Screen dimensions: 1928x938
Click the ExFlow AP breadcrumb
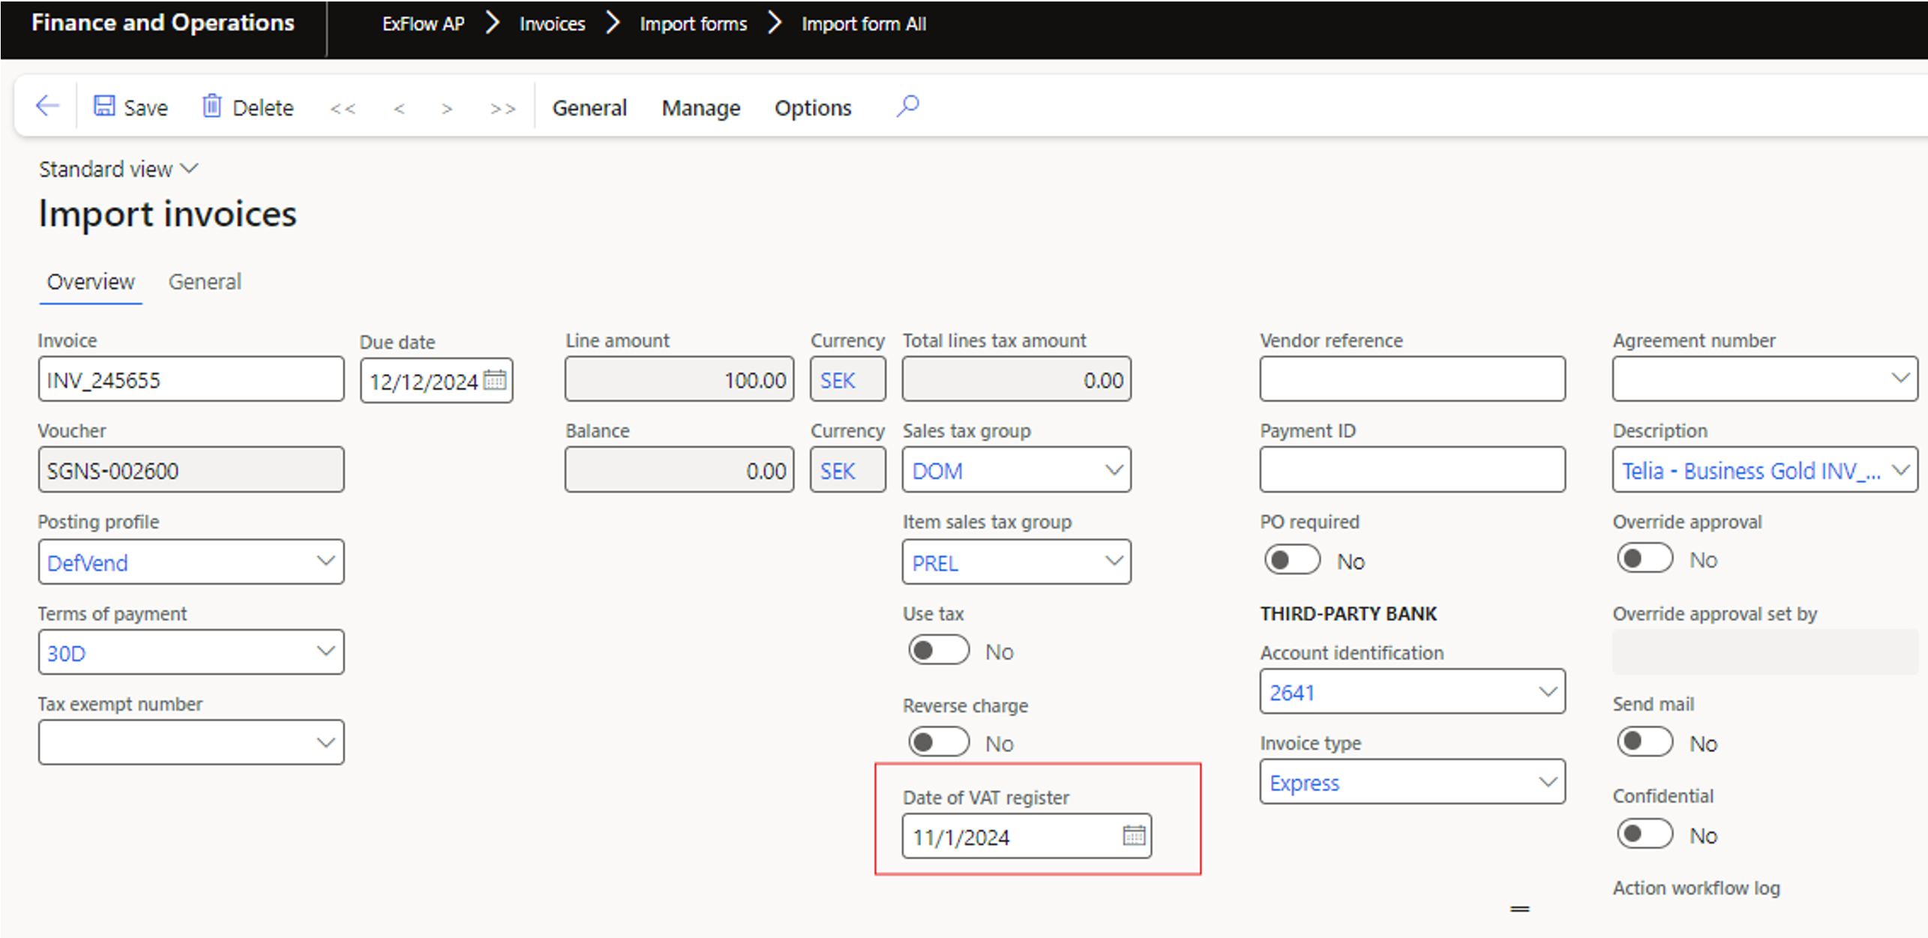pos(423,24)
